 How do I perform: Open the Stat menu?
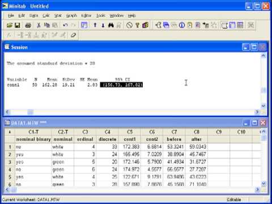tap(58, 15)
